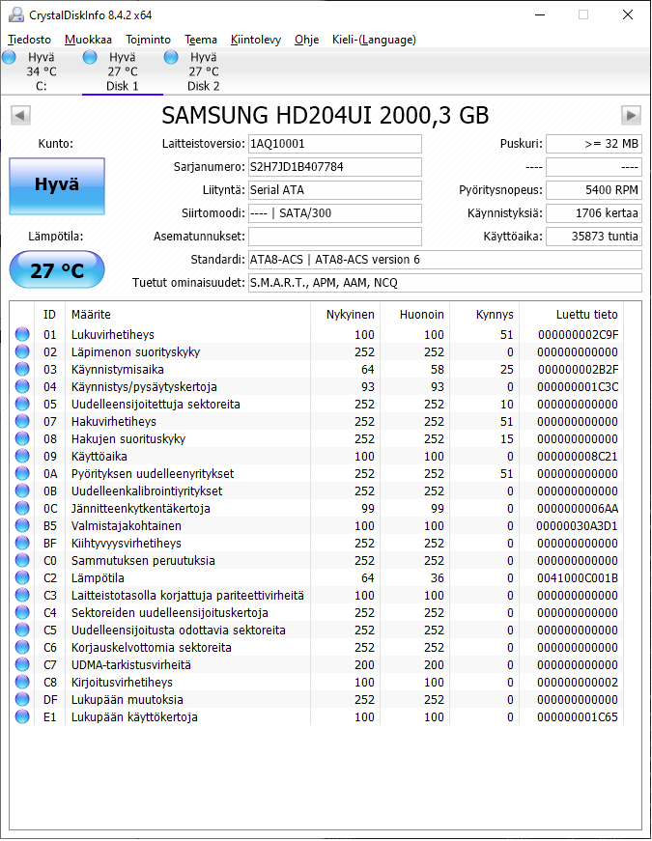Viewport: 652px width, 841px height.
Task: Click the Tuetut ominaisuudet field
Action: (445, 283)
